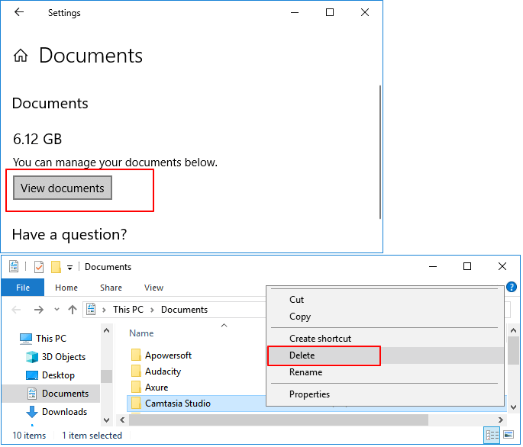Click the View documents button
The width and height of the screenshot is (523, 447).
point(63,188)
